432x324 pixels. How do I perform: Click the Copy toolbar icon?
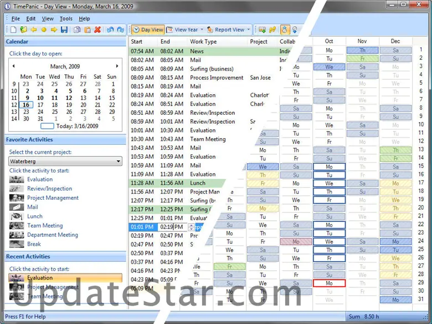pyautogui.click(x=77, y=29)
